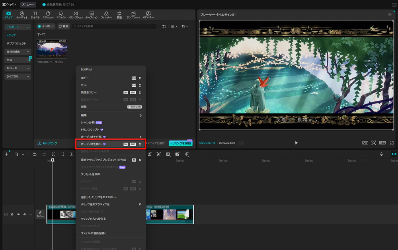398x250 pixels.
Task: Click the HD quality icon in timeline toolbar
Action: (x=168, y=154)
